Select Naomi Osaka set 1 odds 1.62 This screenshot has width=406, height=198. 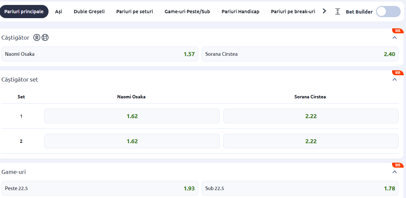click(132, 116)
